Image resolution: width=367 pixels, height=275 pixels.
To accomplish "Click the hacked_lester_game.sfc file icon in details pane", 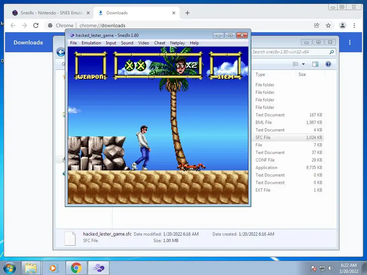I will (70, 238).
